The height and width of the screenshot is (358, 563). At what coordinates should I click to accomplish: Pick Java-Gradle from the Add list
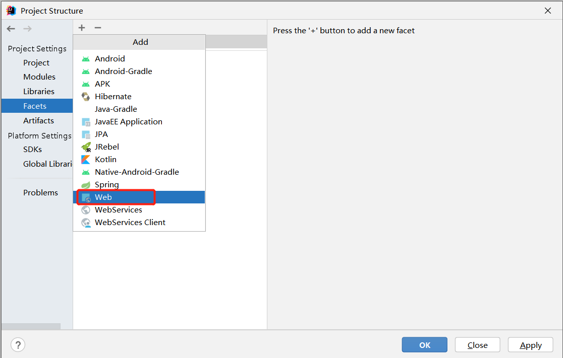click(x=139, y=109)
